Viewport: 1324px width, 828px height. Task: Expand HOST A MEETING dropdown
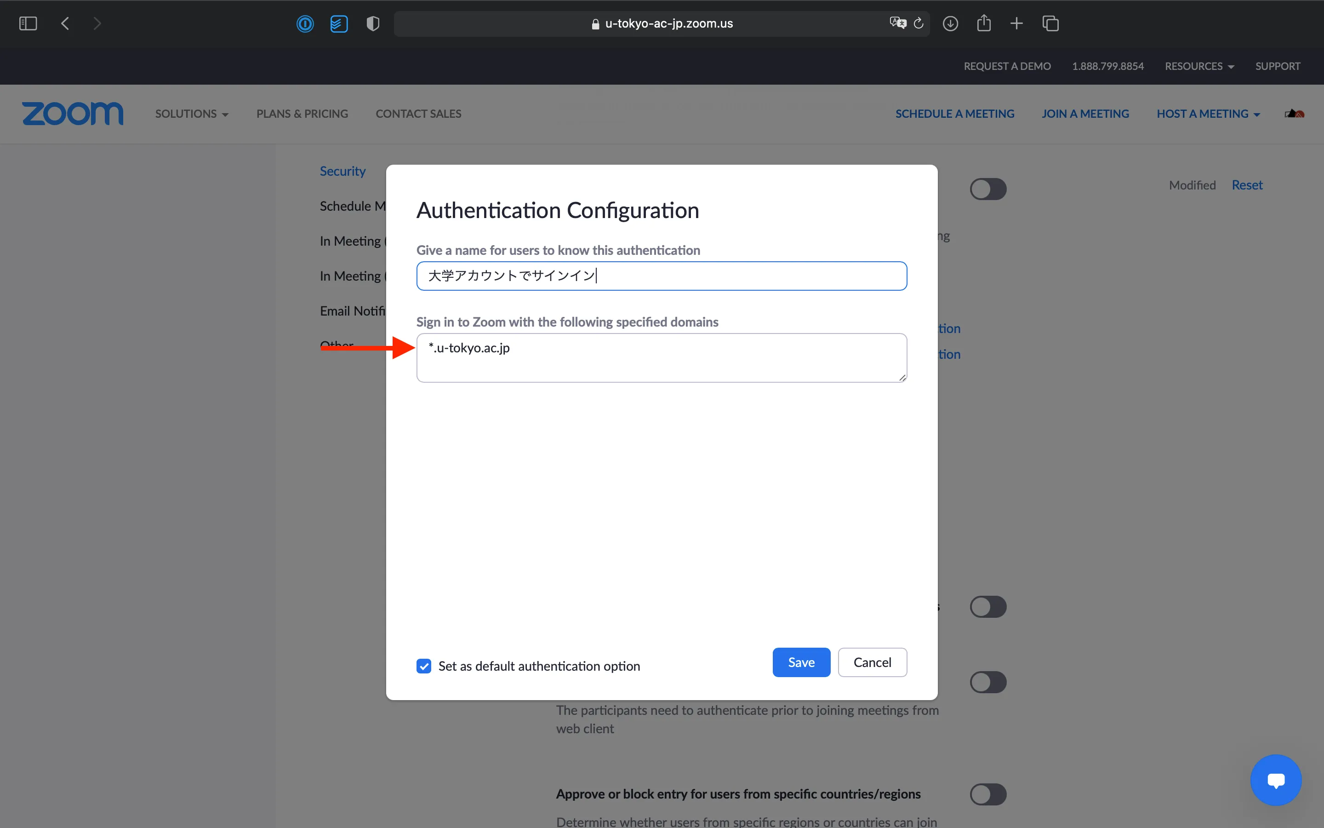click(x=1208, y=114)
